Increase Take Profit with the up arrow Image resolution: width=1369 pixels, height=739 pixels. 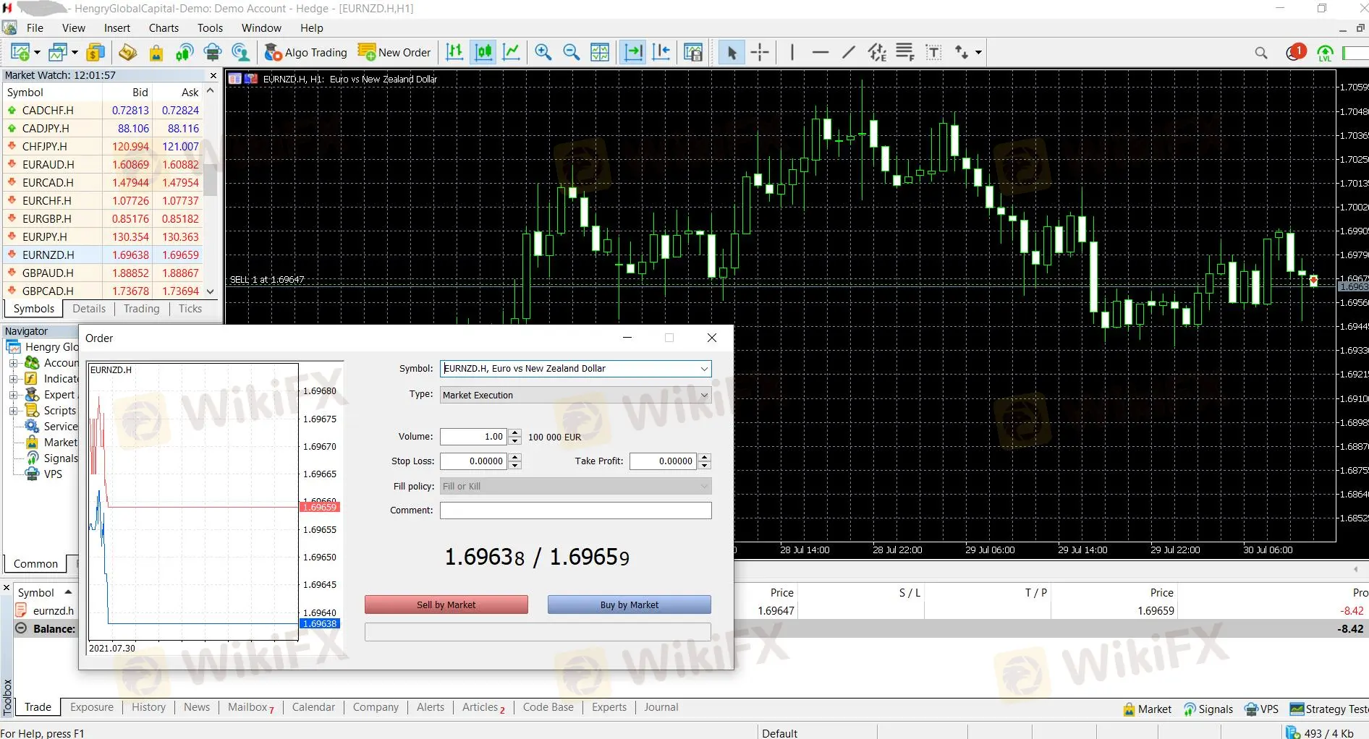tap(705, 457)
